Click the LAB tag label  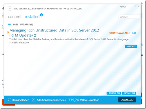134,33
